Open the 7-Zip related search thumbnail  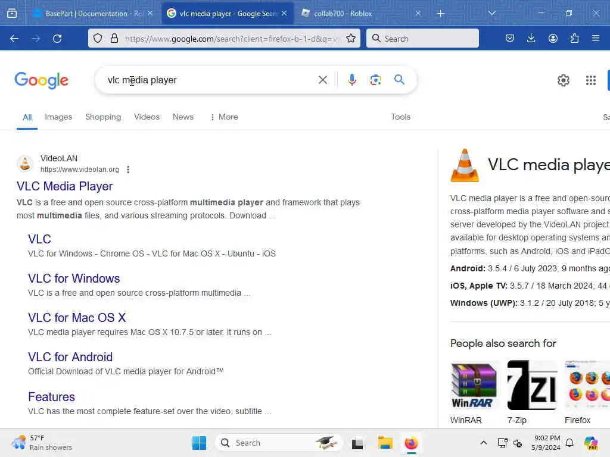[x=532, y=386]
